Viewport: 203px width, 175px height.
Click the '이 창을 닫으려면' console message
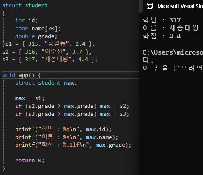173,68
